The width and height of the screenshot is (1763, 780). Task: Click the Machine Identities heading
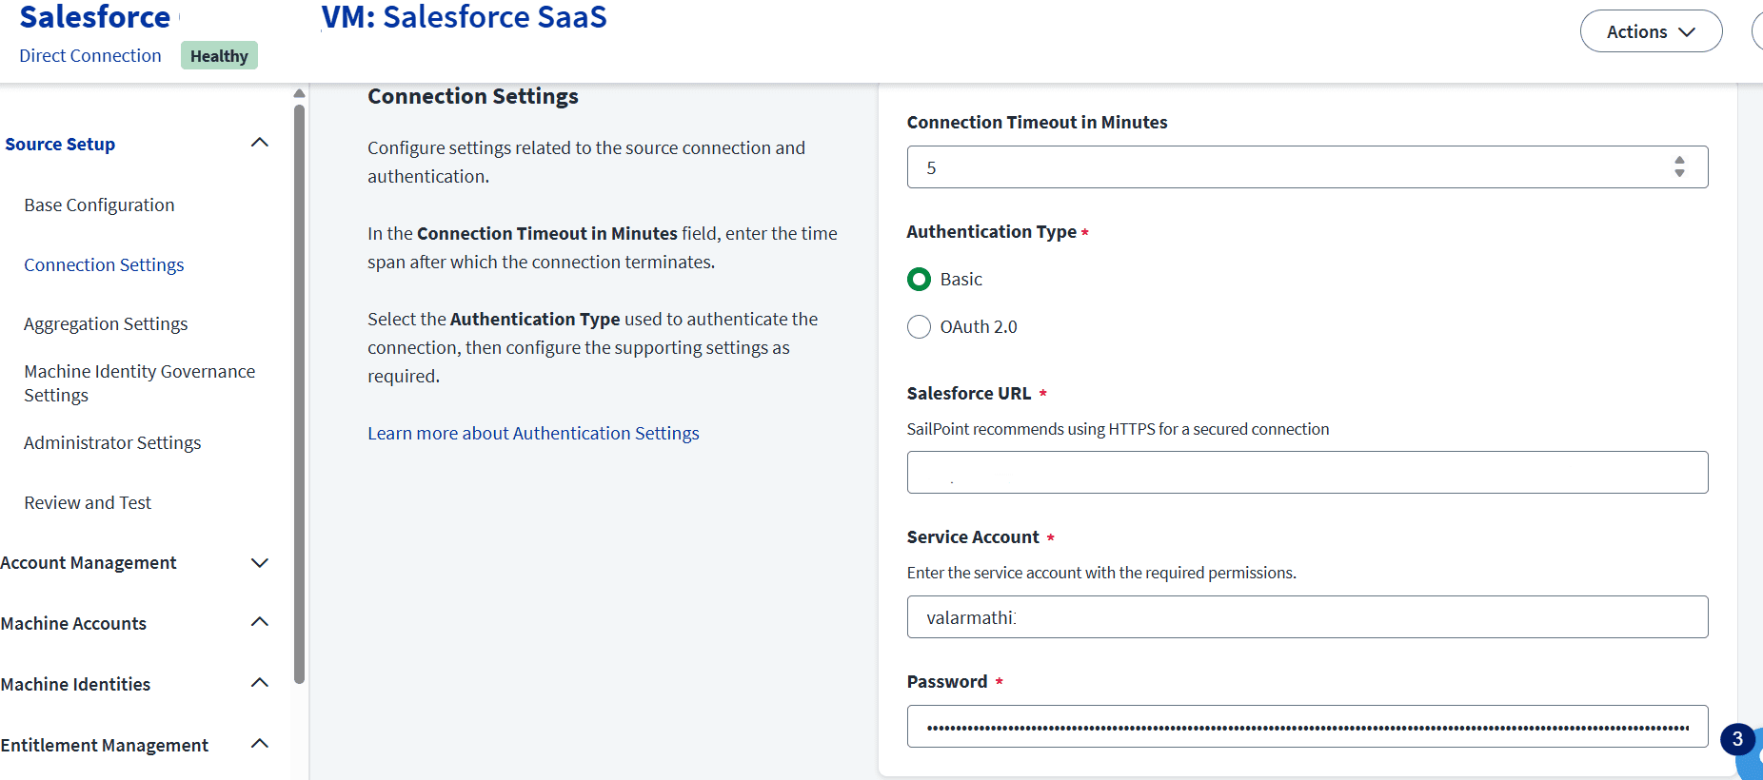coord(75,684)
